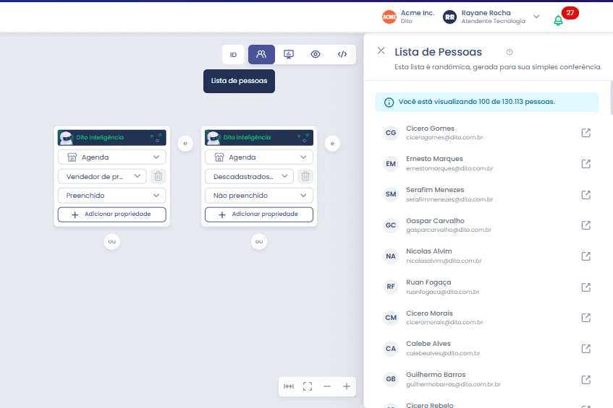Click first card Dito Inteligência header
This screenshot has height=408, width=613.
point(111,137)
